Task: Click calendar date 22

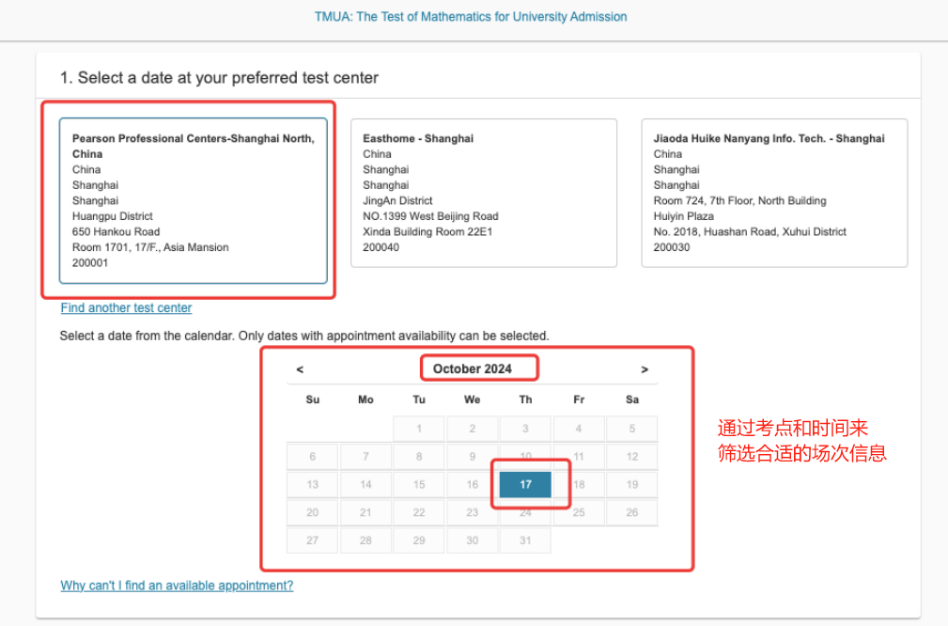Action: click(x=419, y=512)
